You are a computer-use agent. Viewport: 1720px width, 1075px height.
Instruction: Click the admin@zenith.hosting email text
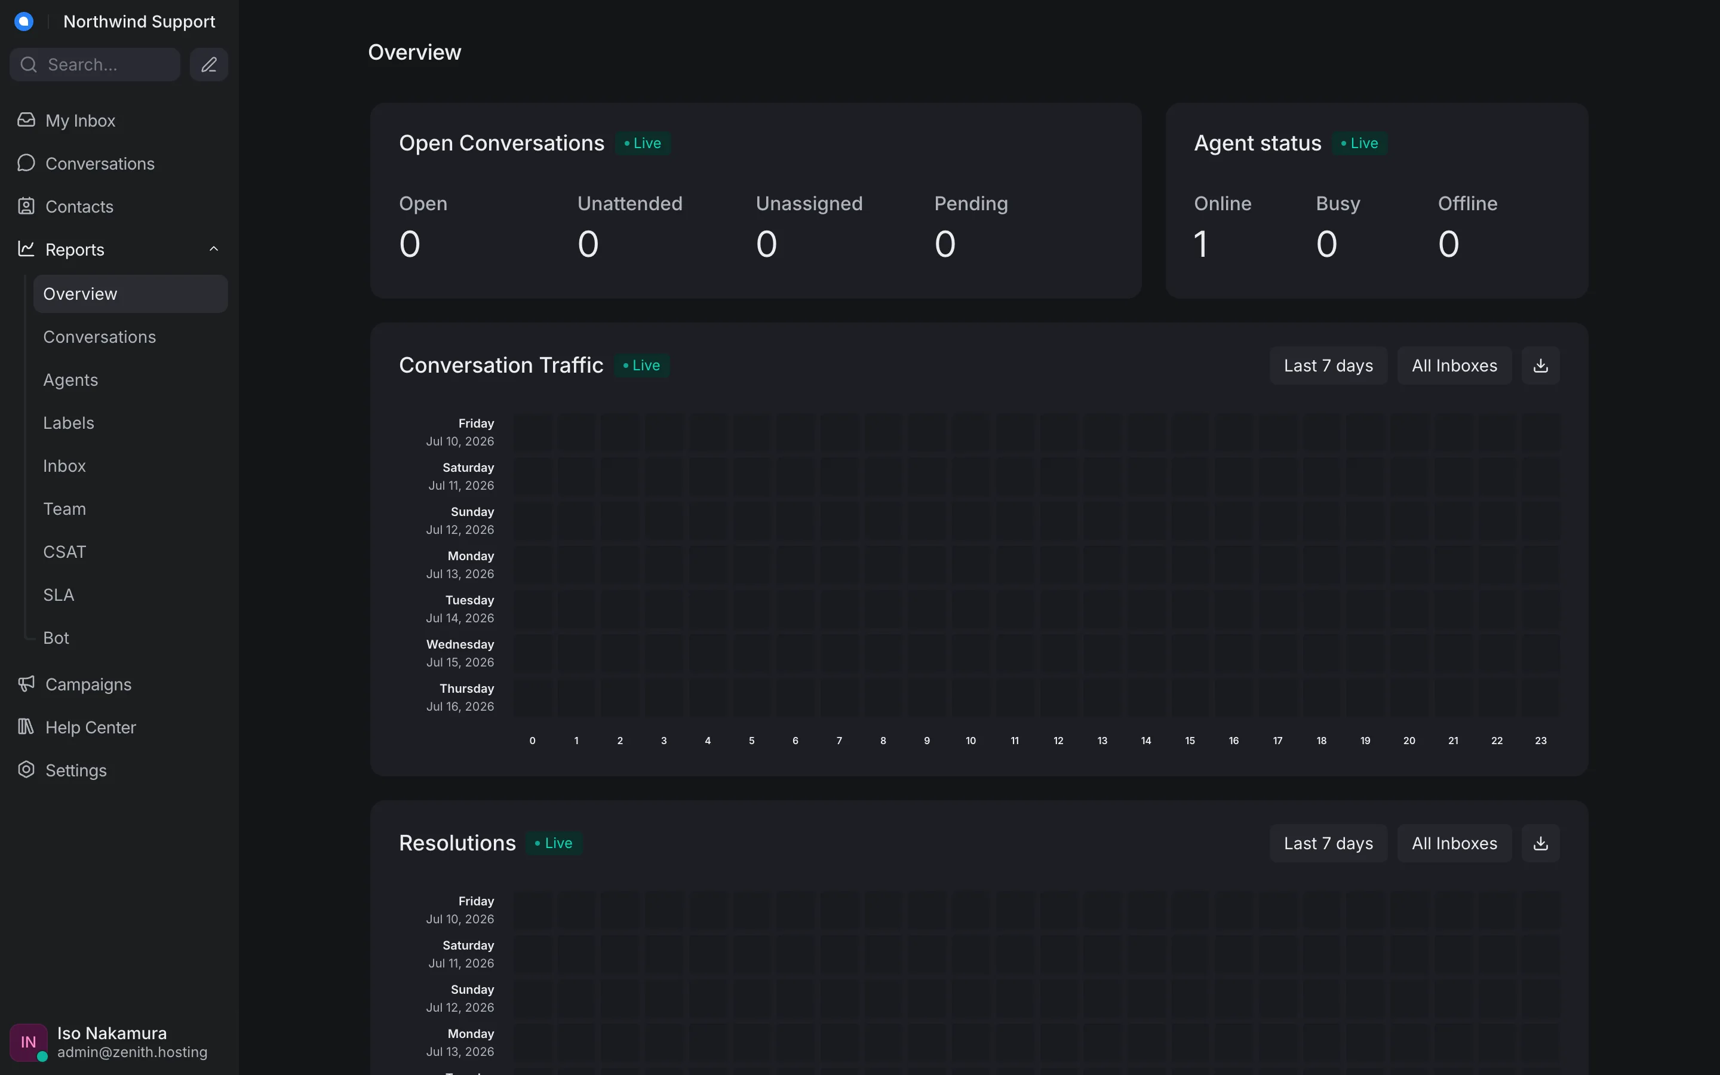(132, 1052)
